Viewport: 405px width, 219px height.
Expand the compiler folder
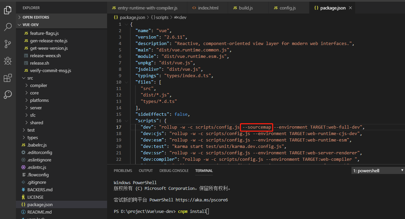click(26, 85)
